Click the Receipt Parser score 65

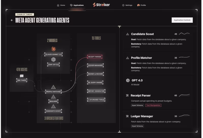[x=176, y=96]
